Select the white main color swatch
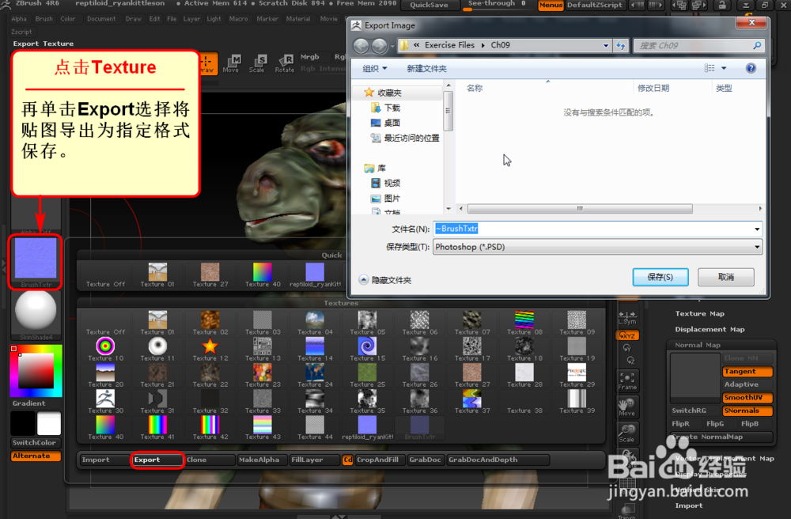 [49, 422]
